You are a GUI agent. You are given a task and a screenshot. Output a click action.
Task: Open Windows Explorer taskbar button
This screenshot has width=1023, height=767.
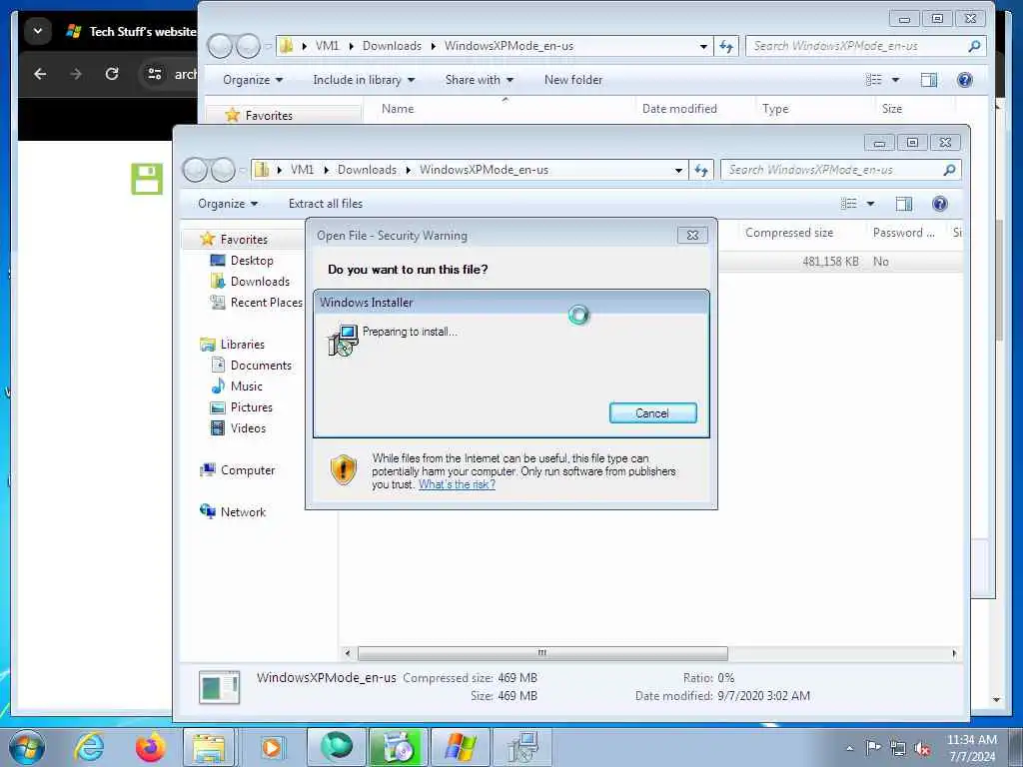pyautogui.click(x=209, y=747)
